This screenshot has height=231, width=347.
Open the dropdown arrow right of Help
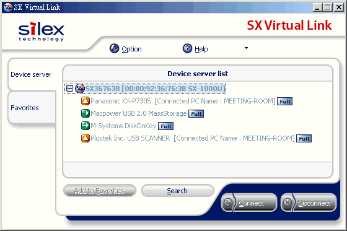[x=246, y=48]
